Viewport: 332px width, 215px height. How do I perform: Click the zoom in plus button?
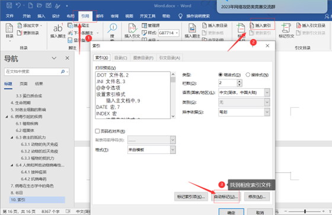(323, 211)
